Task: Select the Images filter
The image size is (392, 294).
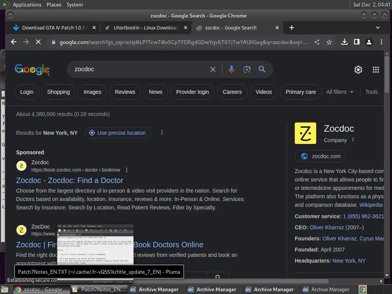Action: pos(92,92)
